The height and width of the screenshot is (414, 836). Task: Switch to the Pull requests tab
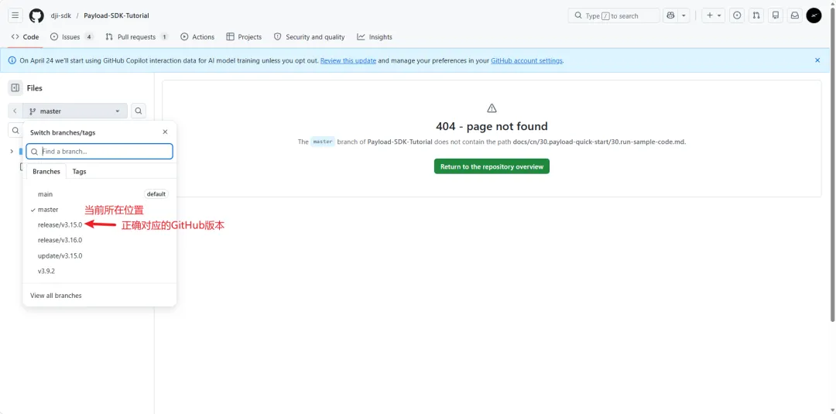pyautogui.click(x=137, y=37)
